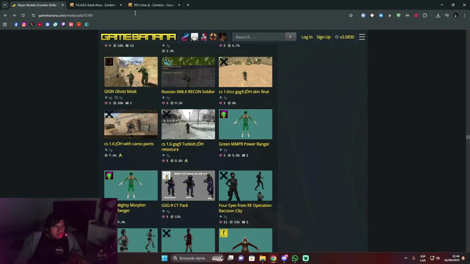Open the ESP LAA language switcher
This screenshot has width=470, height=264.
coord(423,258)
